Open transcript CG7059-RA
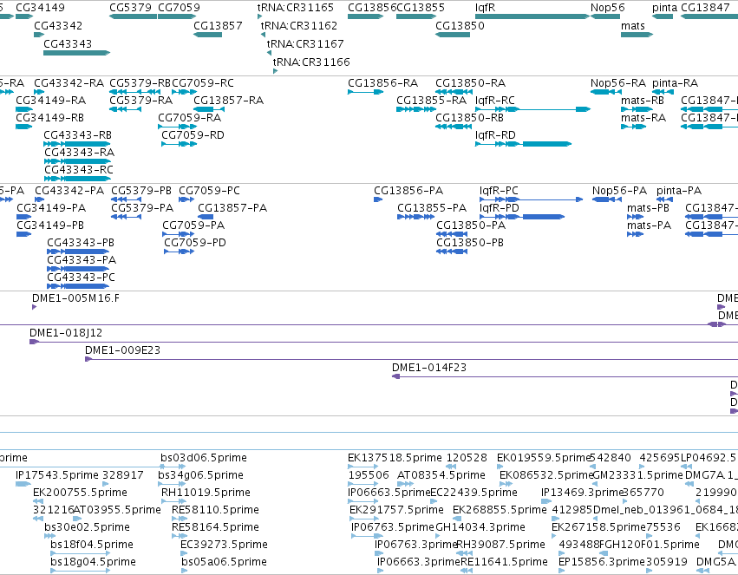This screenshot has width=738, height=575. coord(190,118)
